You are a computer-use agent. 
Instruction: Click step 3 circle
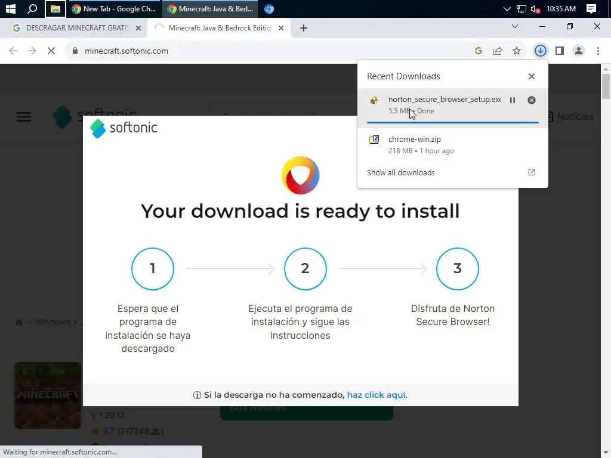(x=458, y=269)
